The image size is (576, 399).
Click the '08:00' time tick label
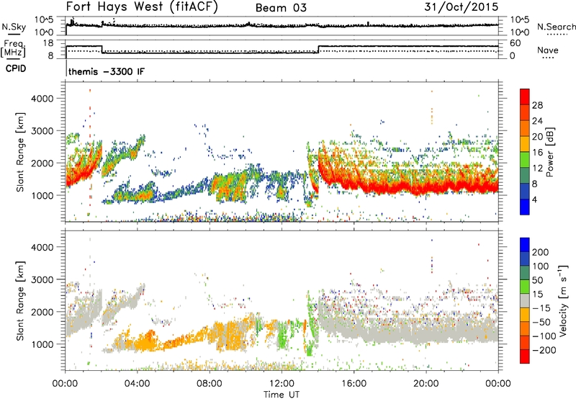[x=210, y=384]
